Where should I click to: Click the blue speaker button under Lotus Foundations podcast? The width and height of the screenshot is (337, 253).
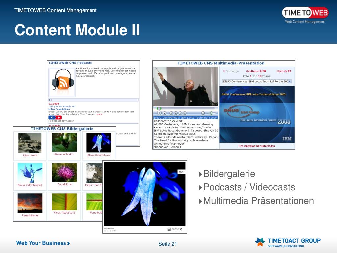click(52, 118)
